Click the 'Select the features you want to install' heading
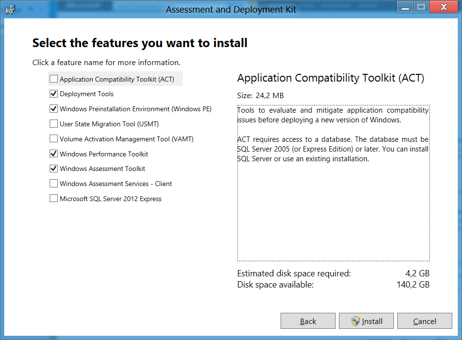This screenshot has height=340, width=462. (x=140, y=43)
